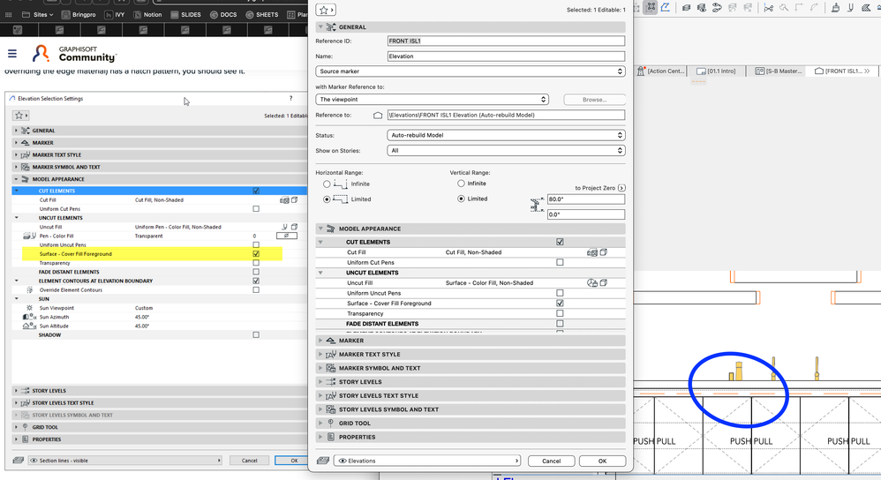881x480 pixels.
Task: Open the Graphisoft Community hamburger menu
Action: (x=12, y=54)
